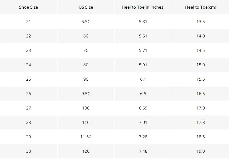Select the 13.5 cm value
Screen dimensions: 229x159
[x=201, y=21]
